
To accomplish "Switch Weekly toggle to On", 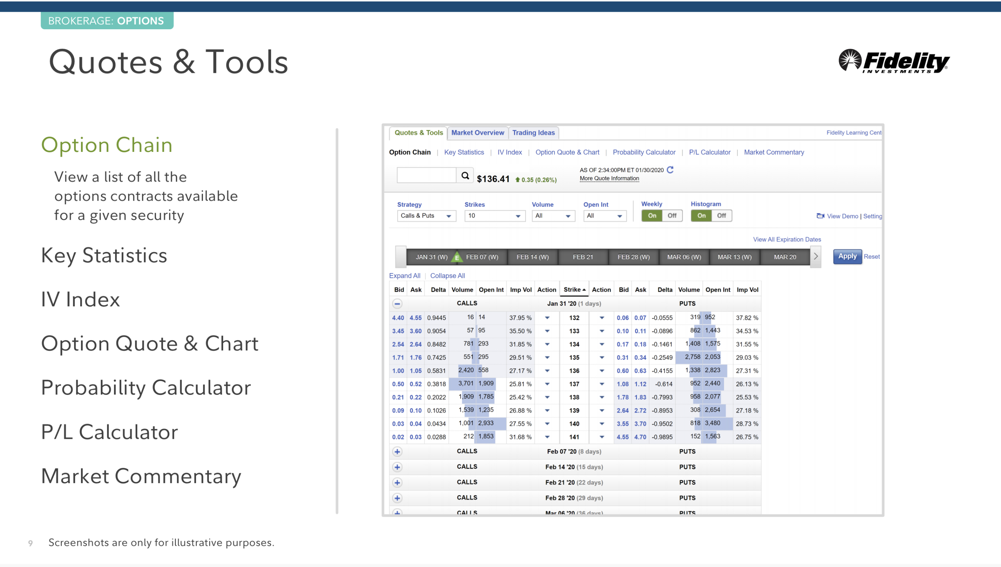I will (652, 215).
